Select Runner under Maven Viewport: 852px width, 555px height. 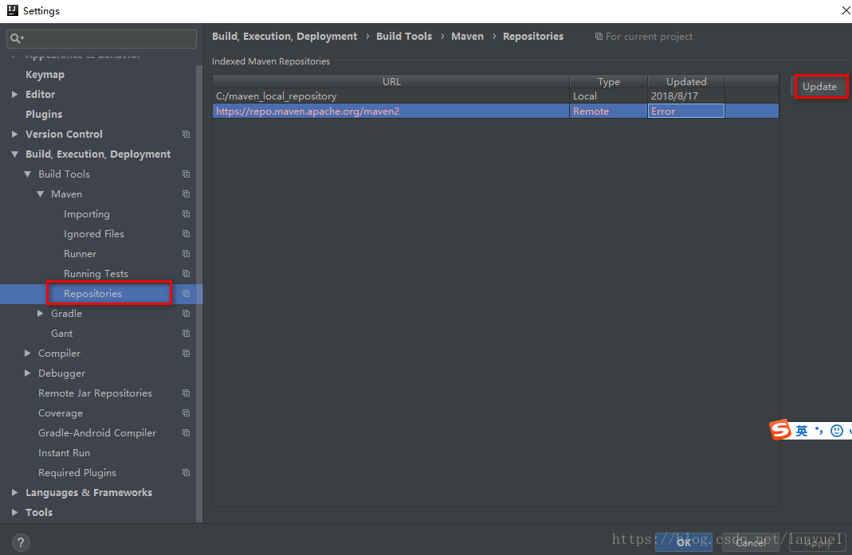[x=80, y=253]
